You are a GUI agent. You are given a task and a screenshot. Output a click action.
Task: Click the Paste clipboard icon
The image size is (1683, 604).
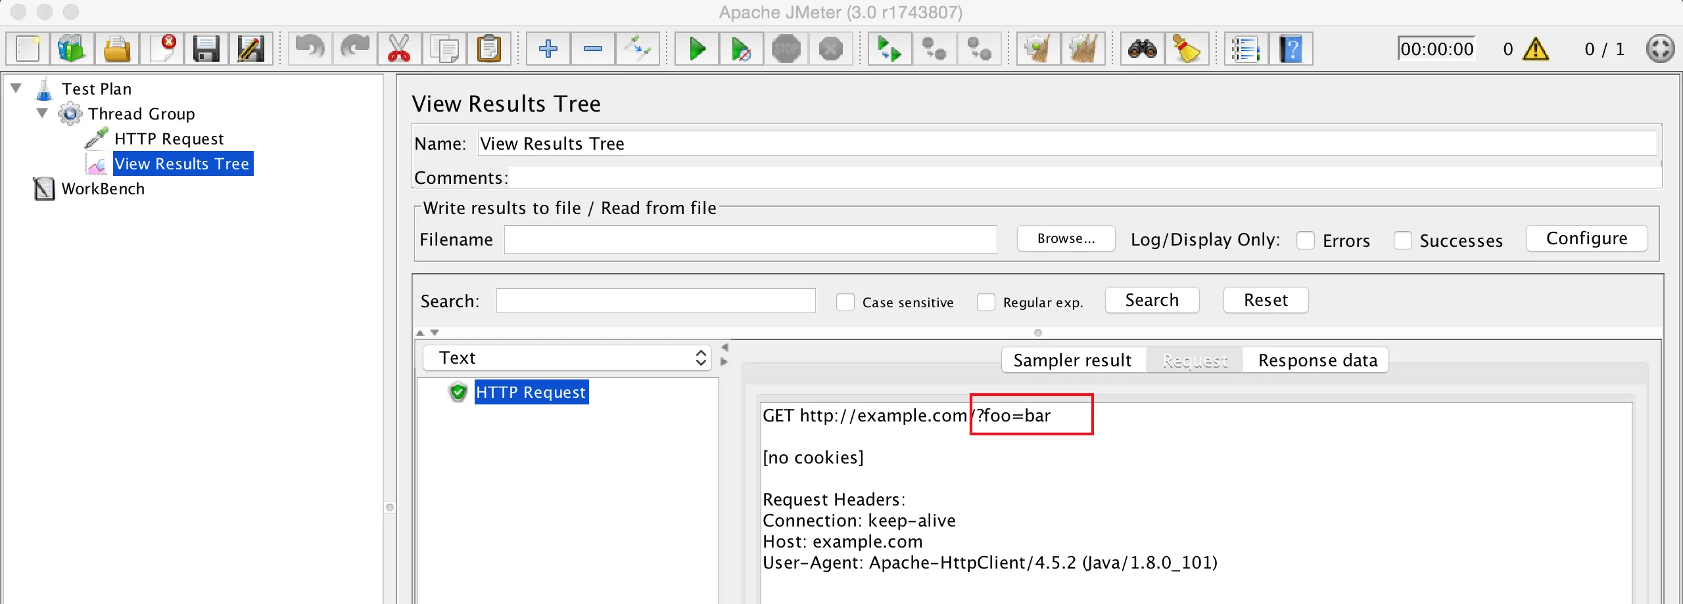coord(489,49)
